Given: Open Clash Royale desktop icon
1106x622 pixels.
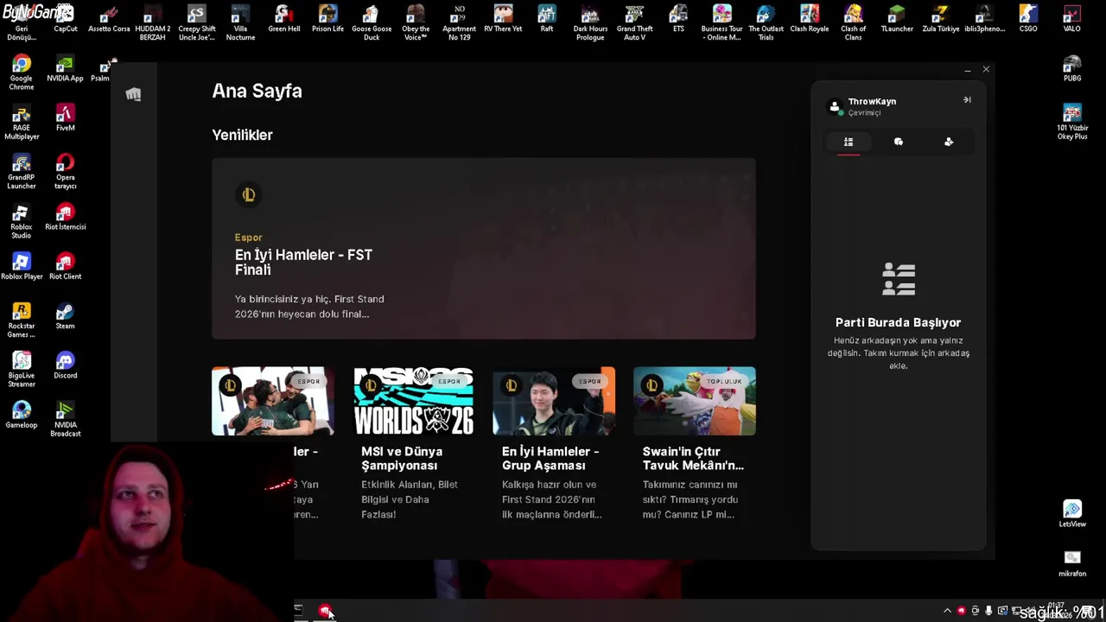Looking at the screenshot, I should [809, 19].
